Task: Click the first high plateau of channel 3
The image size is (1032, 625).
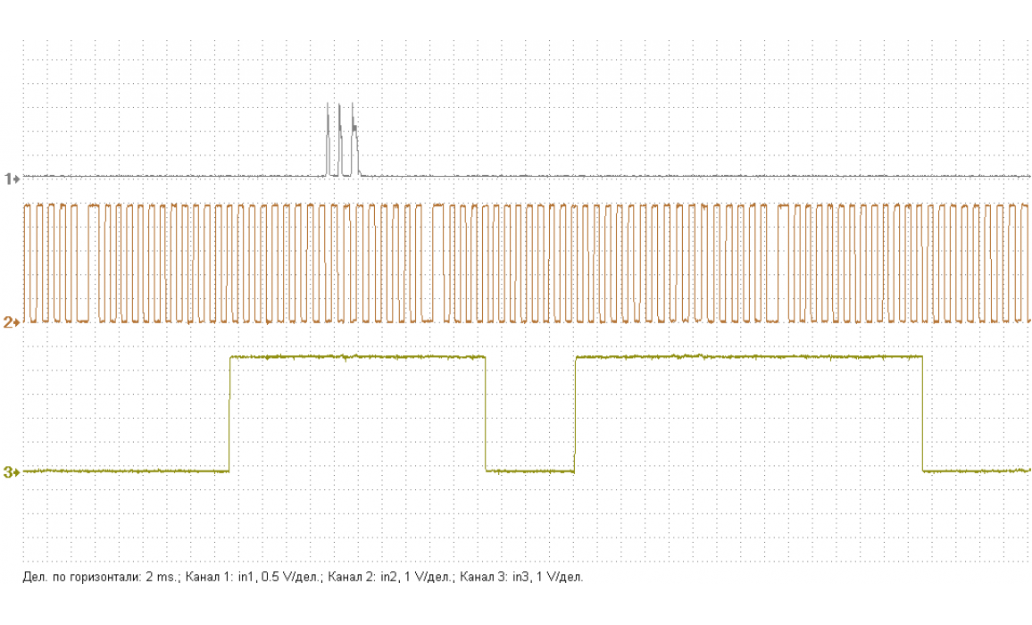Action: (x=357, y=357)
